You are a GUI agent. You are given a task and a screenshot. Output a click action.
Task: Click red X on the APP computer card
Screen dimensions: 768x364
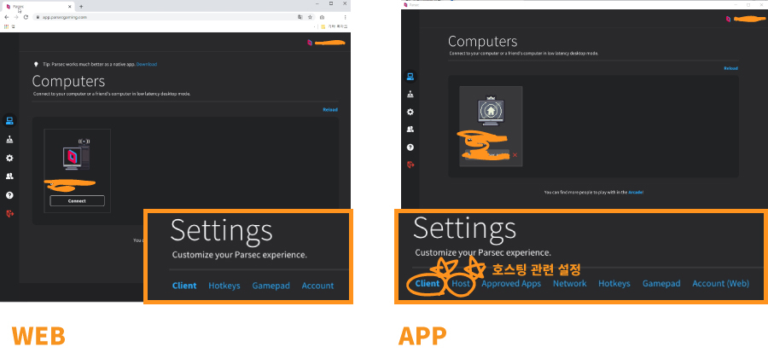click(515, 155)
